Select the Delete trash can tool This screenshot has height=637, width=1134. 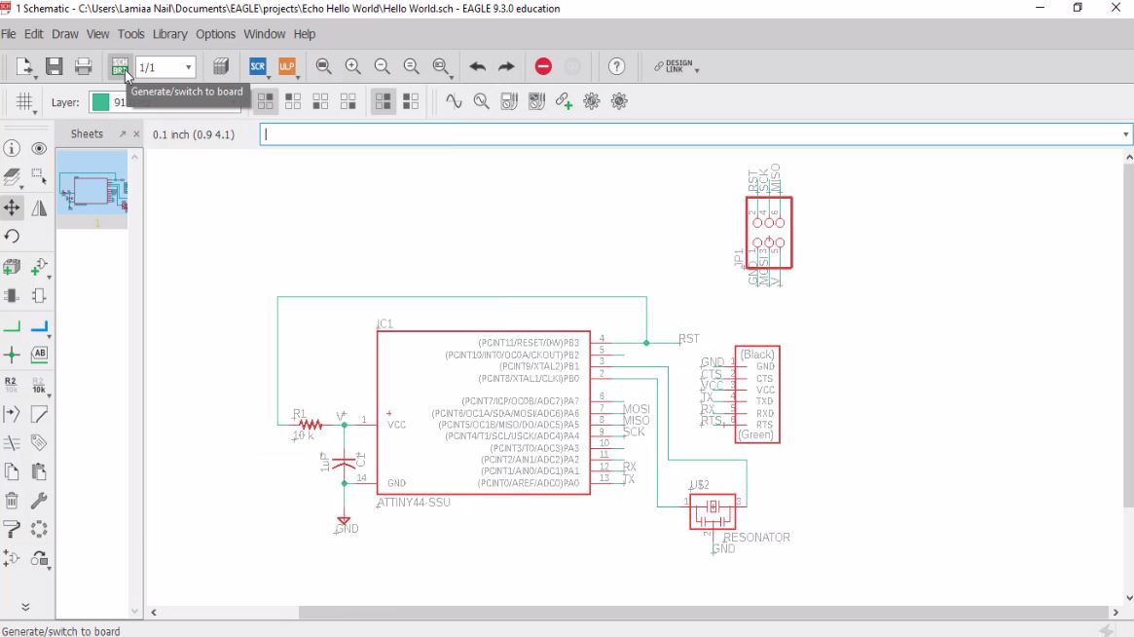click(x=12, y=501)
